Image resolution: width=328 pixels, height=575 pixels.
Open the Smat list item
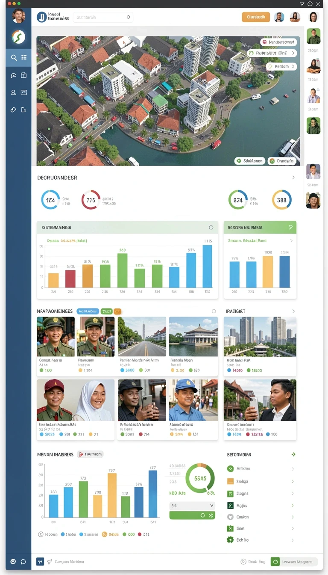(x=260, y=528)
